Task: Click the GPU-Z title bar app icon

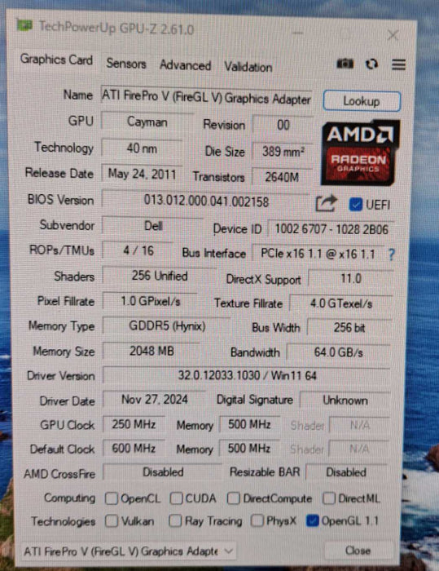Action: pos(24,25)
